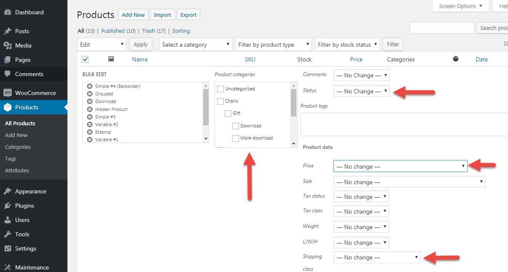
Task: Show Trash (17) products
Action: pos(154,31)
